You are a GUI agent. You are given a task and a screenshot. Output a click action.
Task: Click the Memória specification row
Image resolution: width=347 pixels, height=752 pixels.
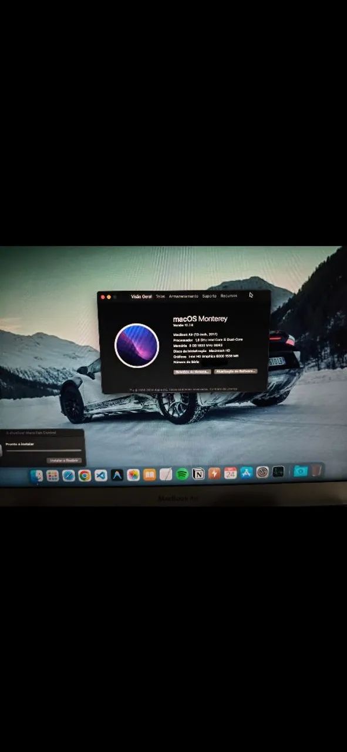point(198,345)
